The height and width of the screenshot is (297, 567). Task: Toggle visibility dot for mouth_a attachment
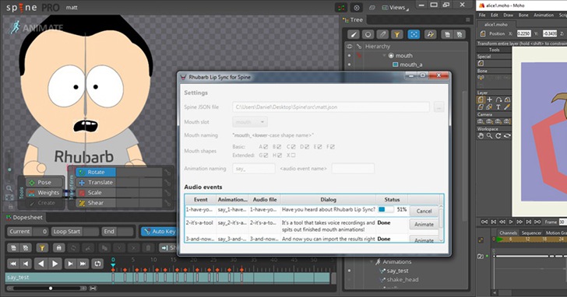[349, 65]
